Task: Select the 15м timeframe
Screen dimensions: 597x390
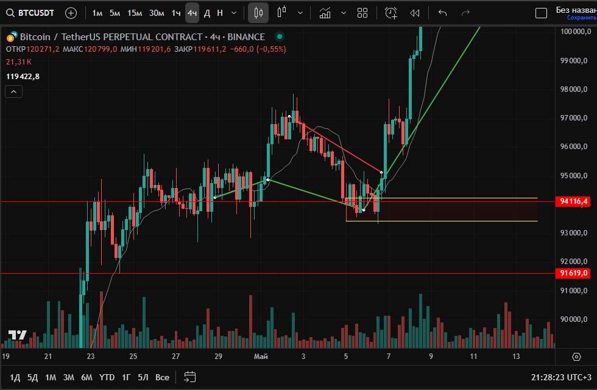Action: [x=135, y=13]
